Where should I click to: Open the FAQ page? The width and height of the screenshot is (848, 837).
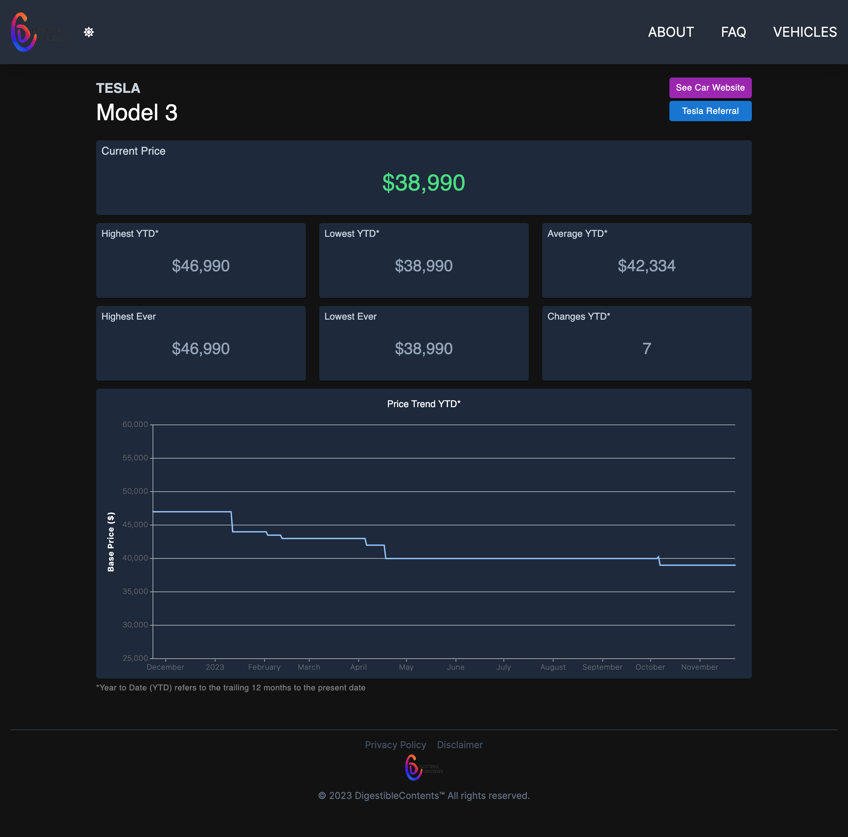coord(733,32)
